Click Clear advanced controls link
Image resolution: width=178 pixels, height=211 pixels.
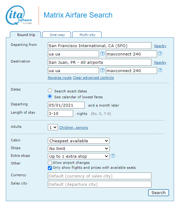pos(93,78)
